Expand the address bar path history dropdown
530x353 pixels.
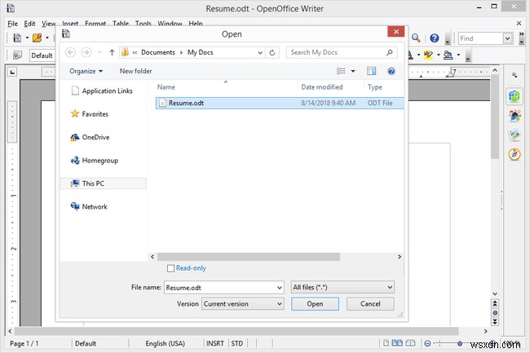tap(260, 53)
